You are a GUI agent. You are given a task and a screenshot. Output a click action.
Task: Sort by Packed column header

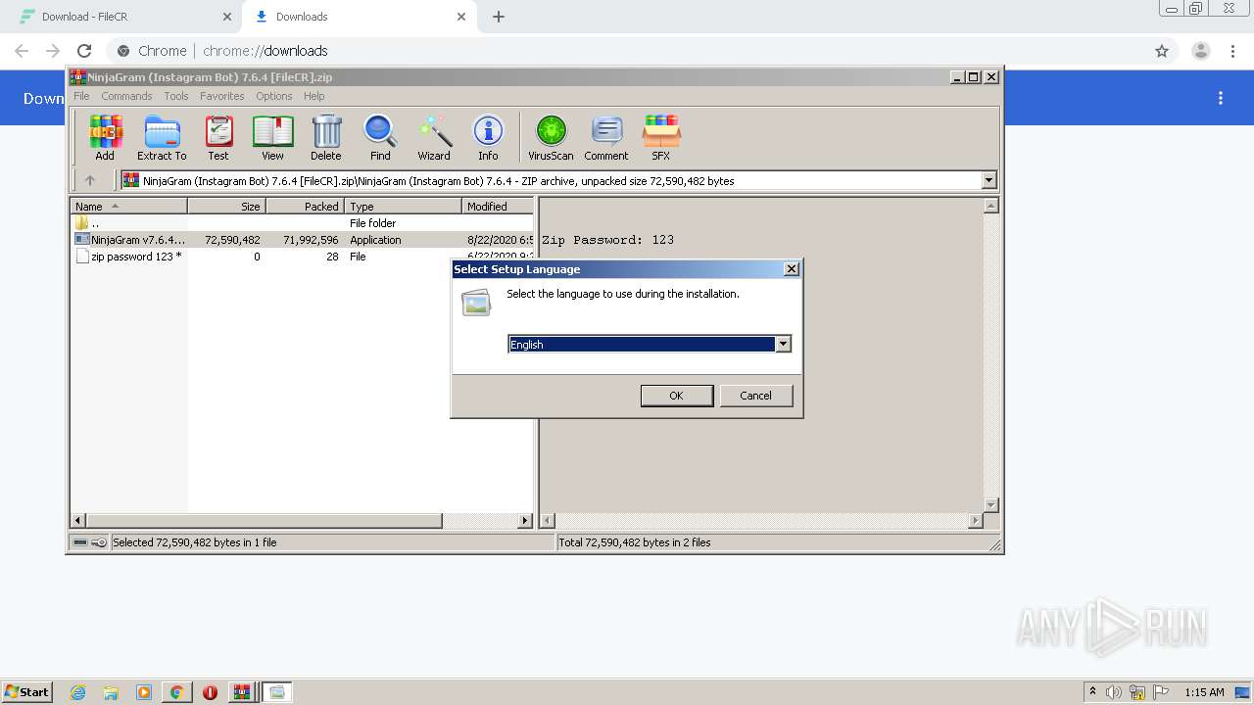pos(305,206)
